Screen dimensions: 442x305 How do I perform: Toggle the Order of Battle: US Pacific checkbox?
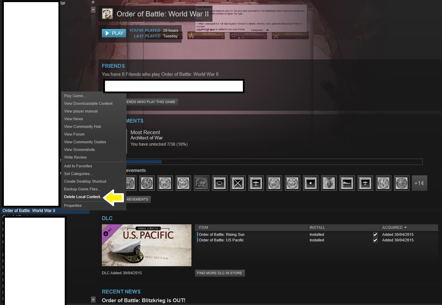click(376, 240)
